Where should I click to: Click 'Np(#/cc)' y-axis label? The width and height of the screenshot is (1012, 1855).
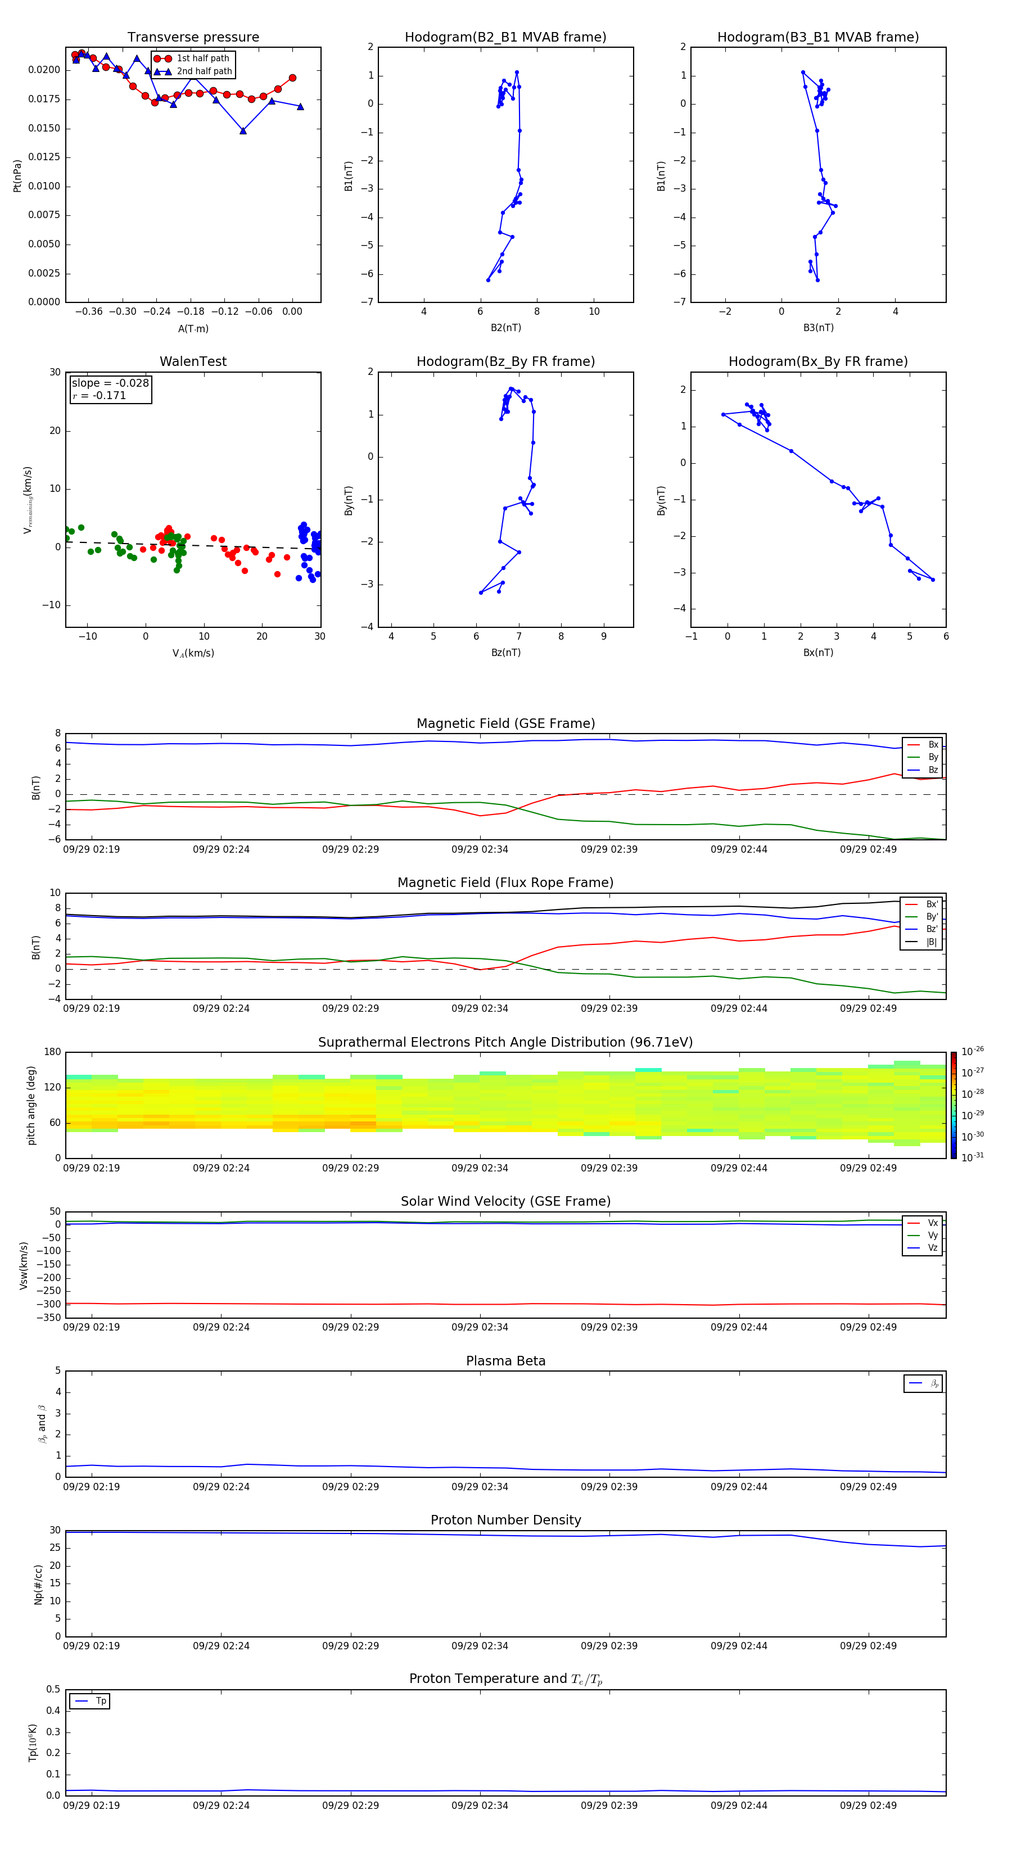click(38, 1584)
